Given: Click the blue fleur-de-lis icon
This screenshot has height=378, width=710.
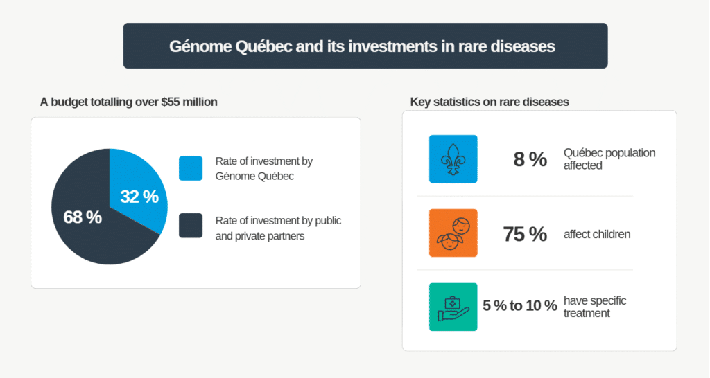Looking at the screenshot, I should [453, 159].
